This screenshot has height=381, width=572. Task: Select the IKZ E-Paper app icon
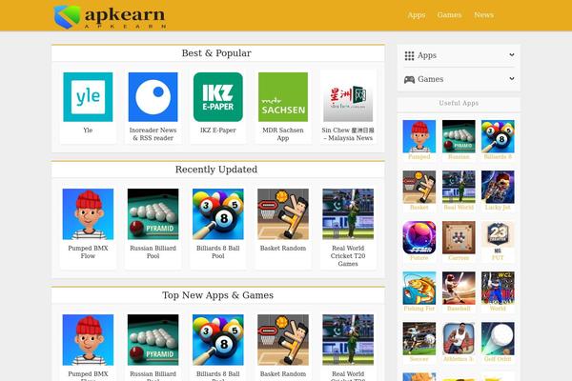217,97
